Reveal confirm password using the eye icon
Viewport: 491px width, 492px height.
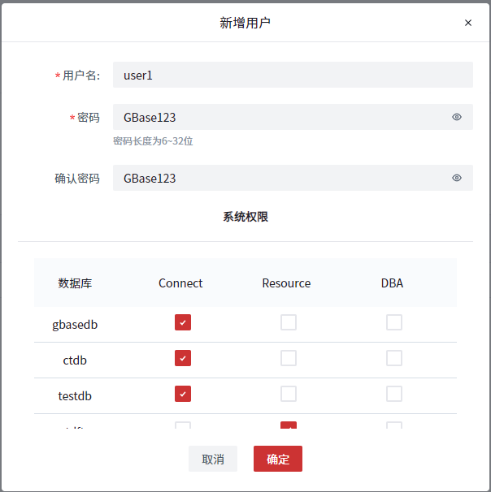pos(457,178)
